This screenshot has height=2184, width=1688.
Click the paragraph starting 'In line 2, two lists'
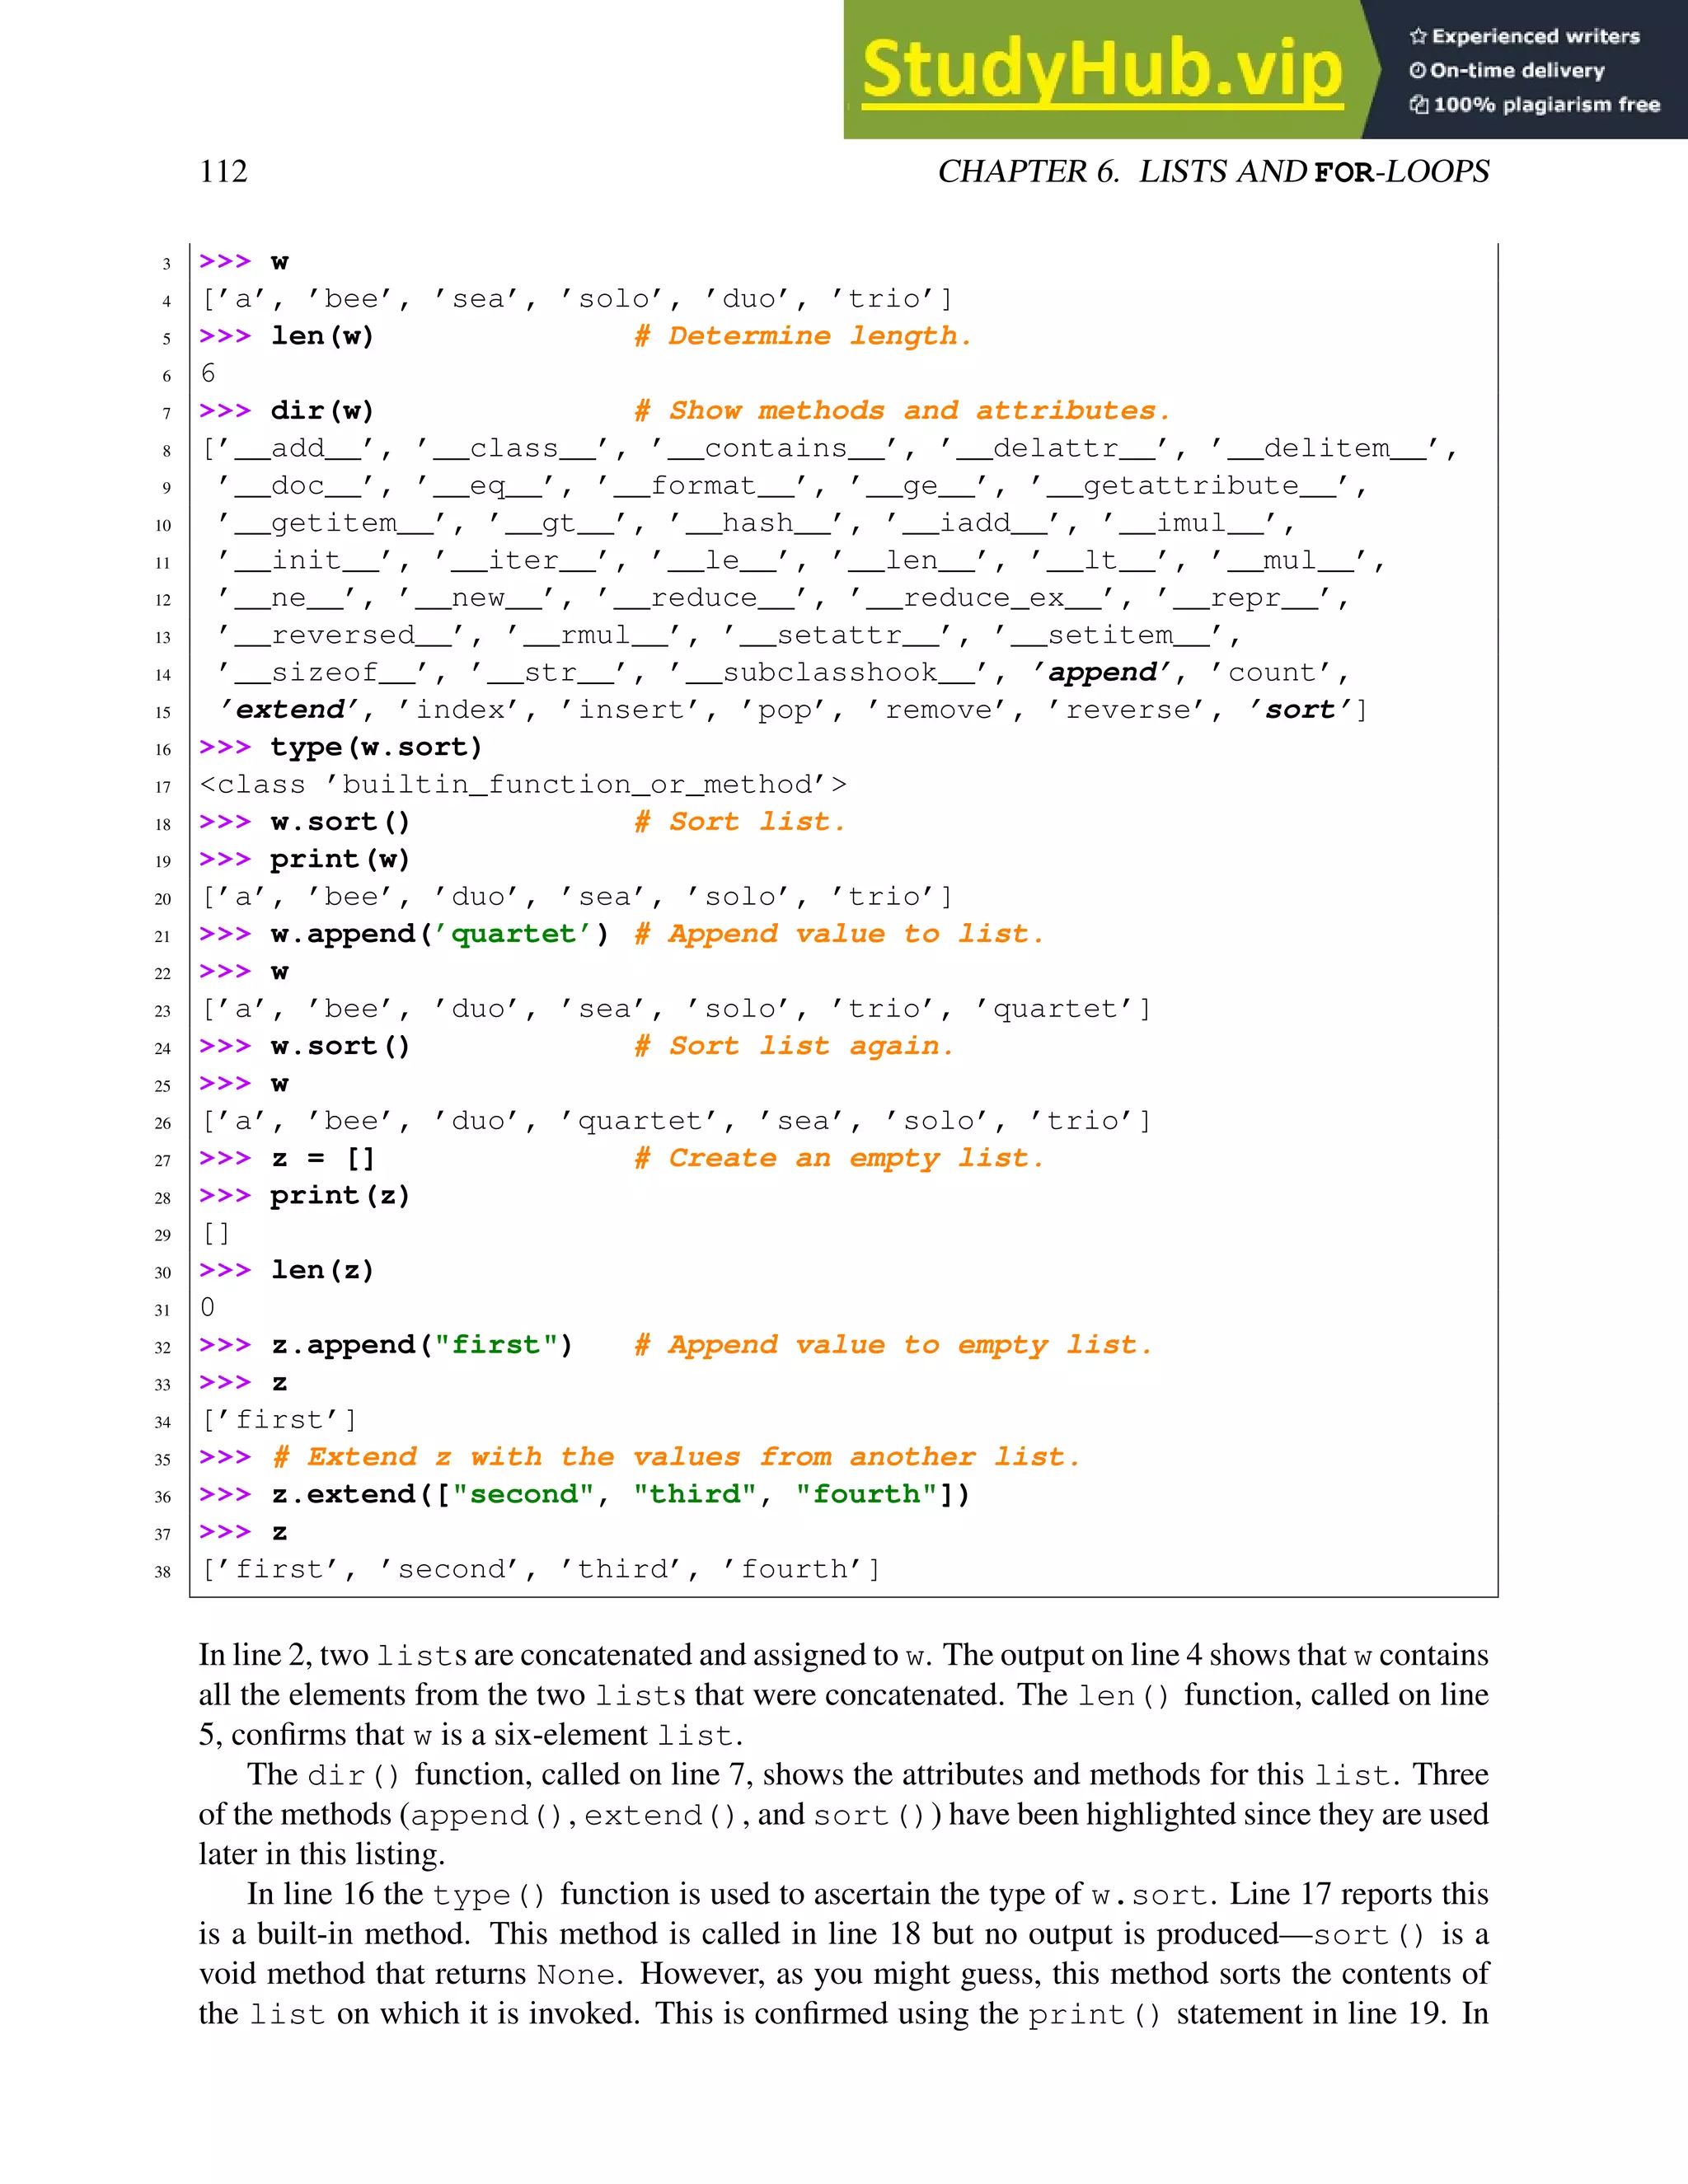coord(844,1694)
